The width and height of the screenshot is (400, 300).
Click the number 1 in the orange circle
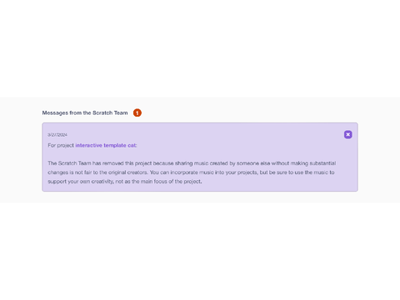(x=137, y=112)
